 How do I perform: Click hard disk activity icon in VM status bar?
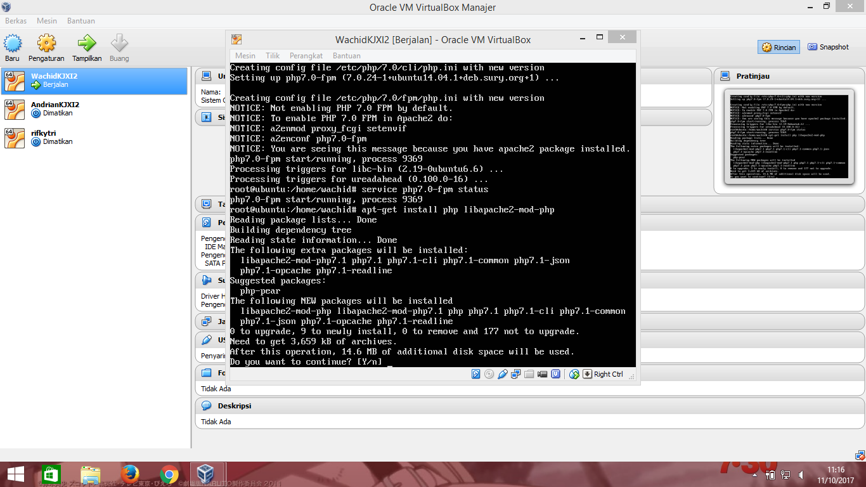click(476, 374)
